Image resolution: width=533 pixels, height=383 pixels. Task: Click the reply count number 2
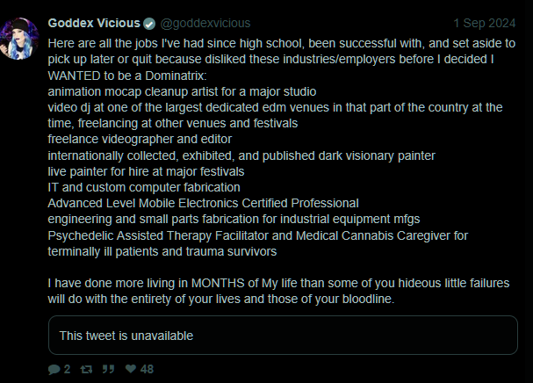tap(67, 369)
